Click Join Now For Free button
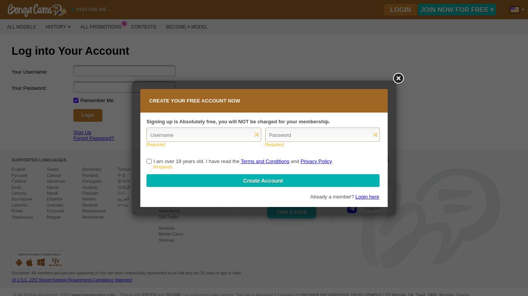This screenshot has width=528, height=296. click(x=457, y=10)
